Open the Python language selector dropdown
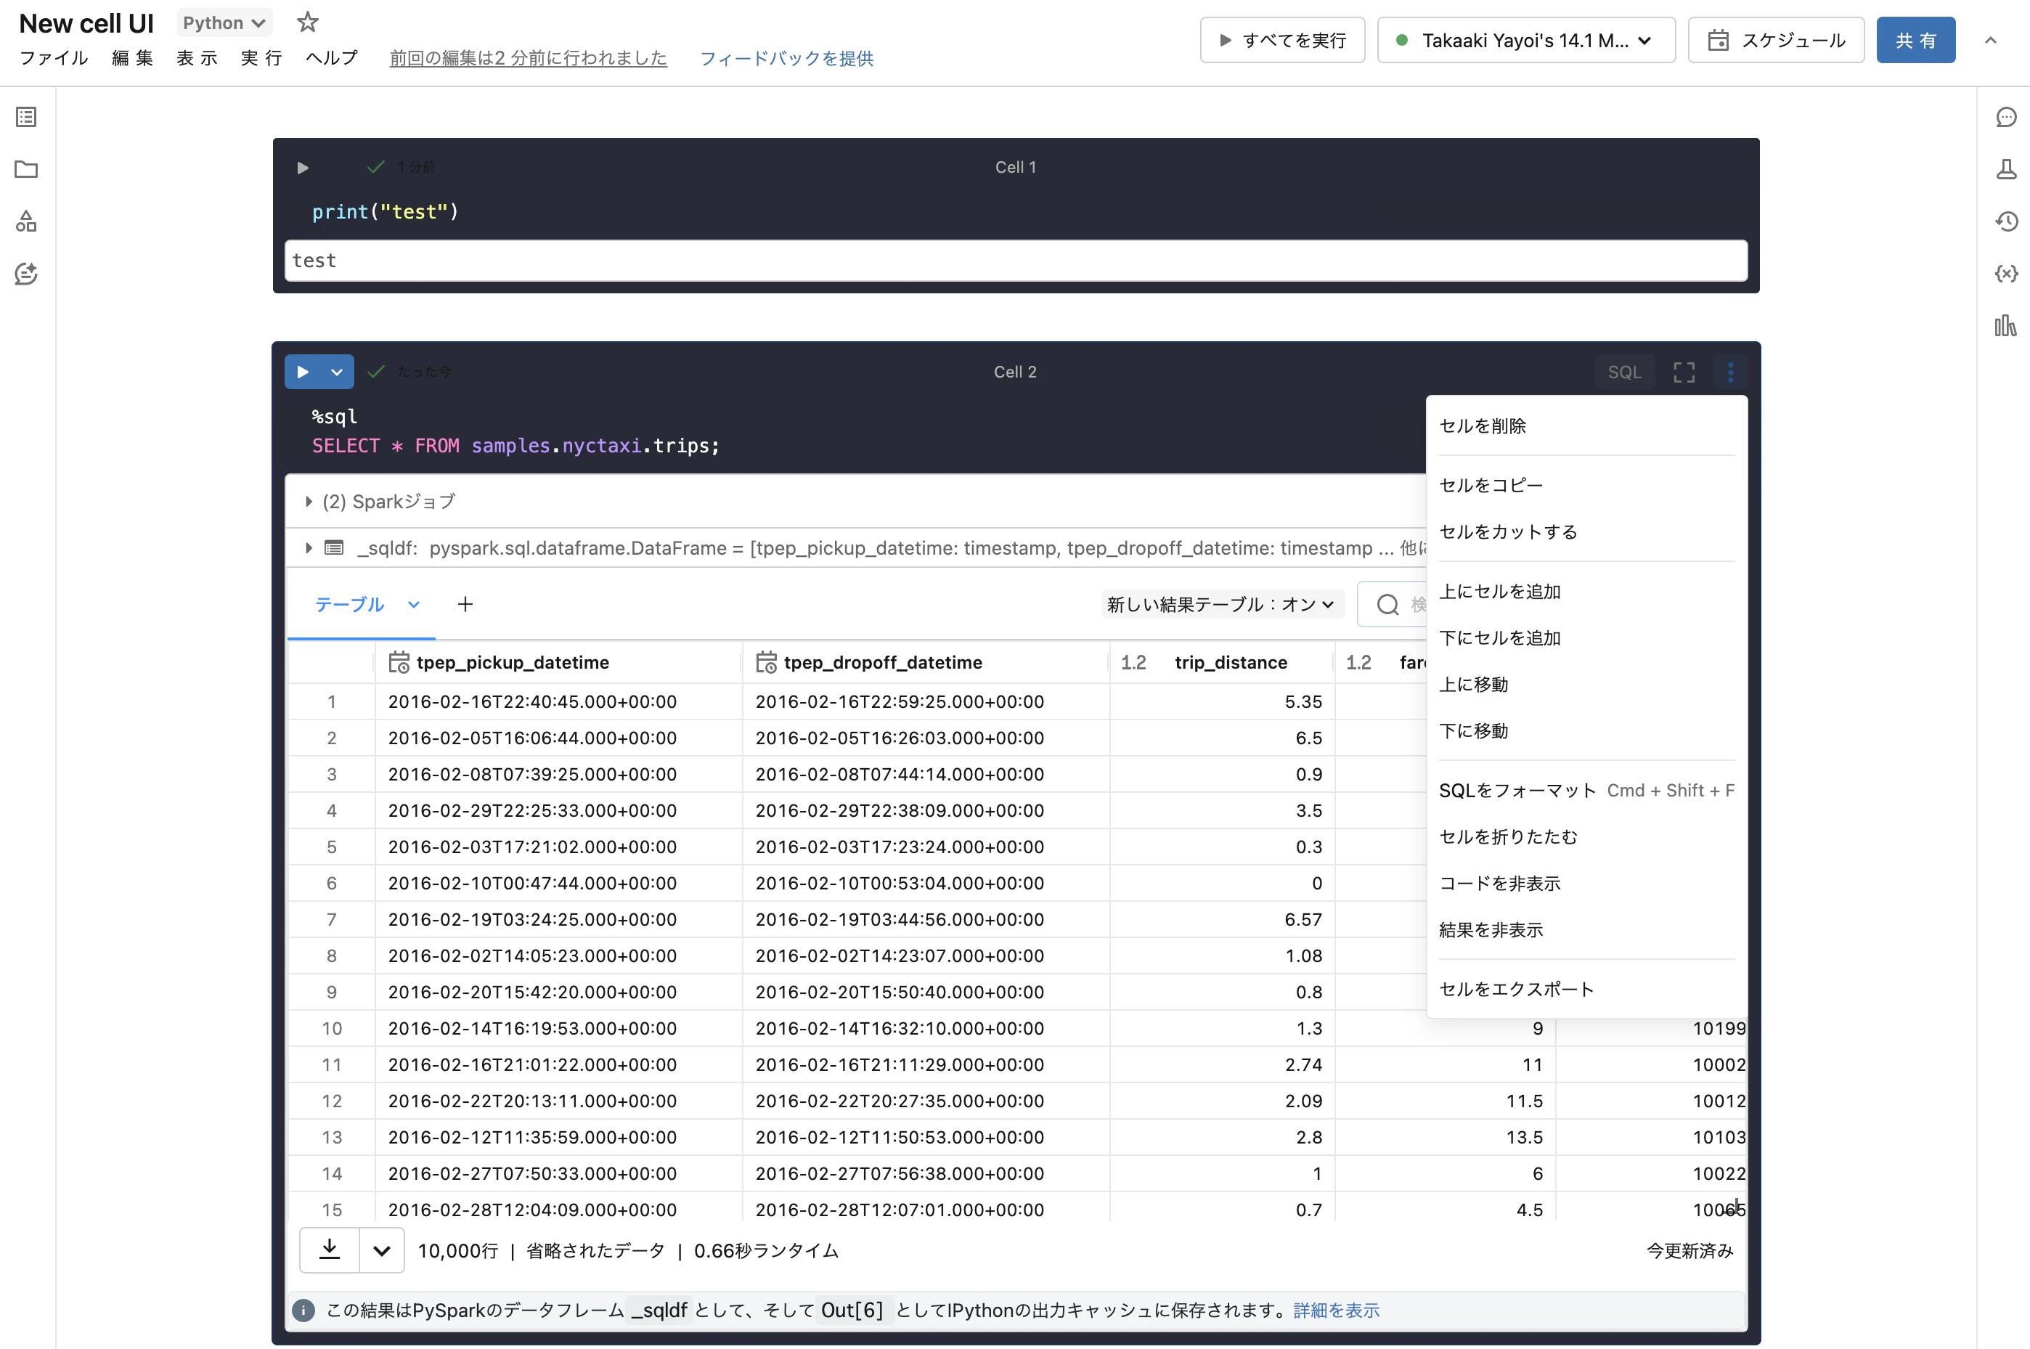This screenshot has height=1349, width=2030. tap(224, 23)
